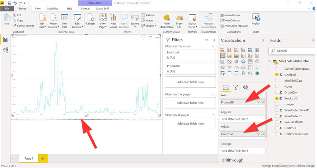The image size is (317, 168).
Task: Select the Line chart visualization
Action: point(222,55)
